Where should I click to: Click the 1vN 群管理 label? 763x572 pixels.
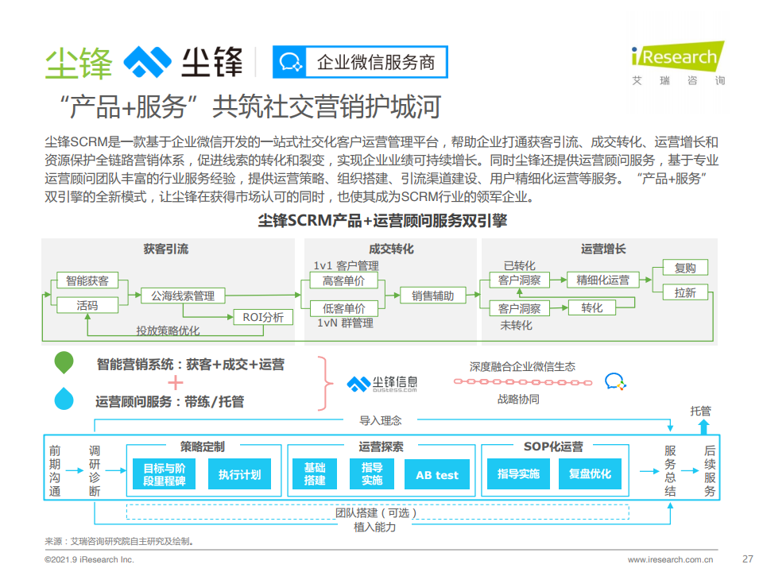tap(346, 323)
